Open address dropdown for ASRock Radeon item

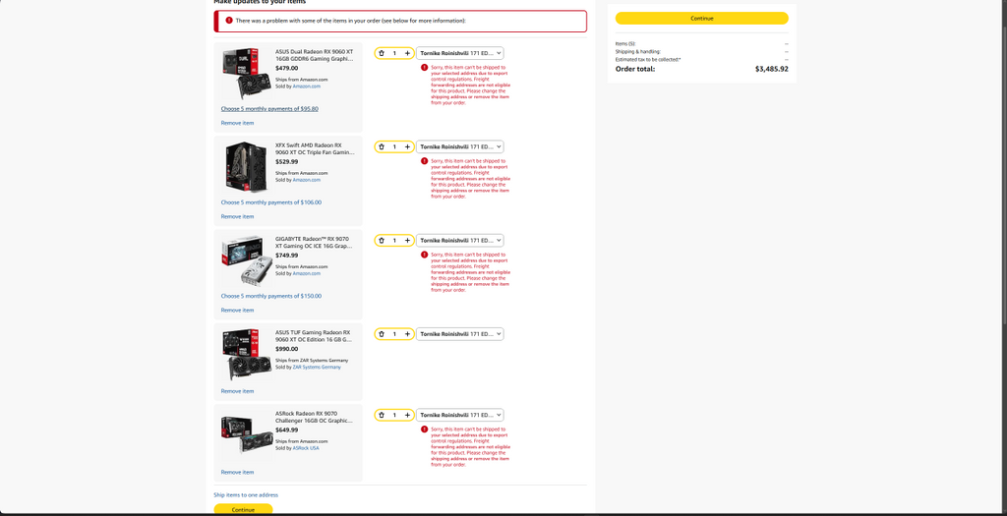(x=460, y=415)
